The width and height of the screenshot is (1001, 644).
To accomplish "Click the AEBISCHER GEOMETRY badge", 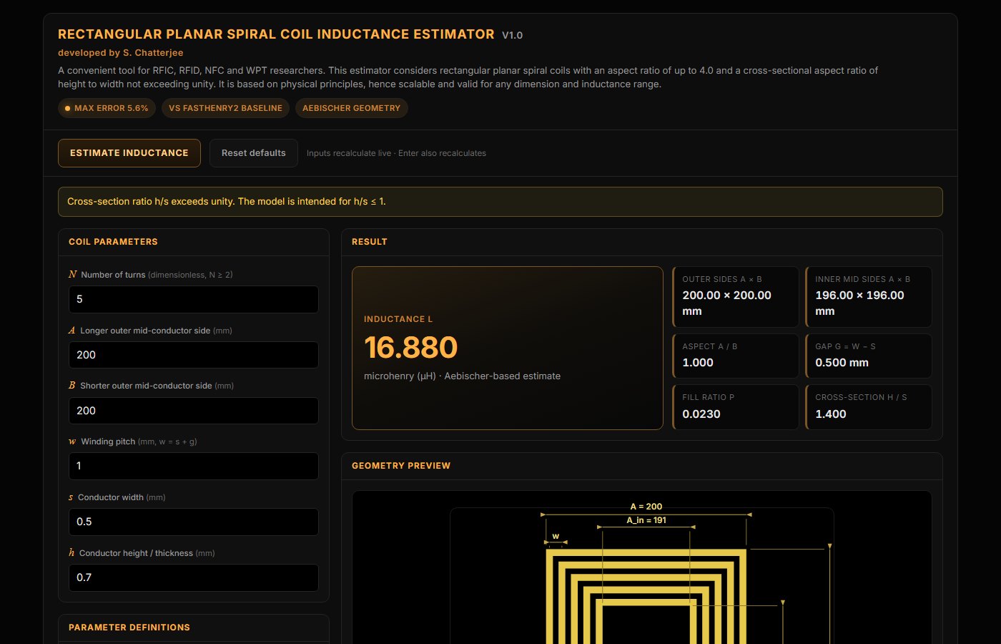I will pyautogui.click(x=351, y=108).
